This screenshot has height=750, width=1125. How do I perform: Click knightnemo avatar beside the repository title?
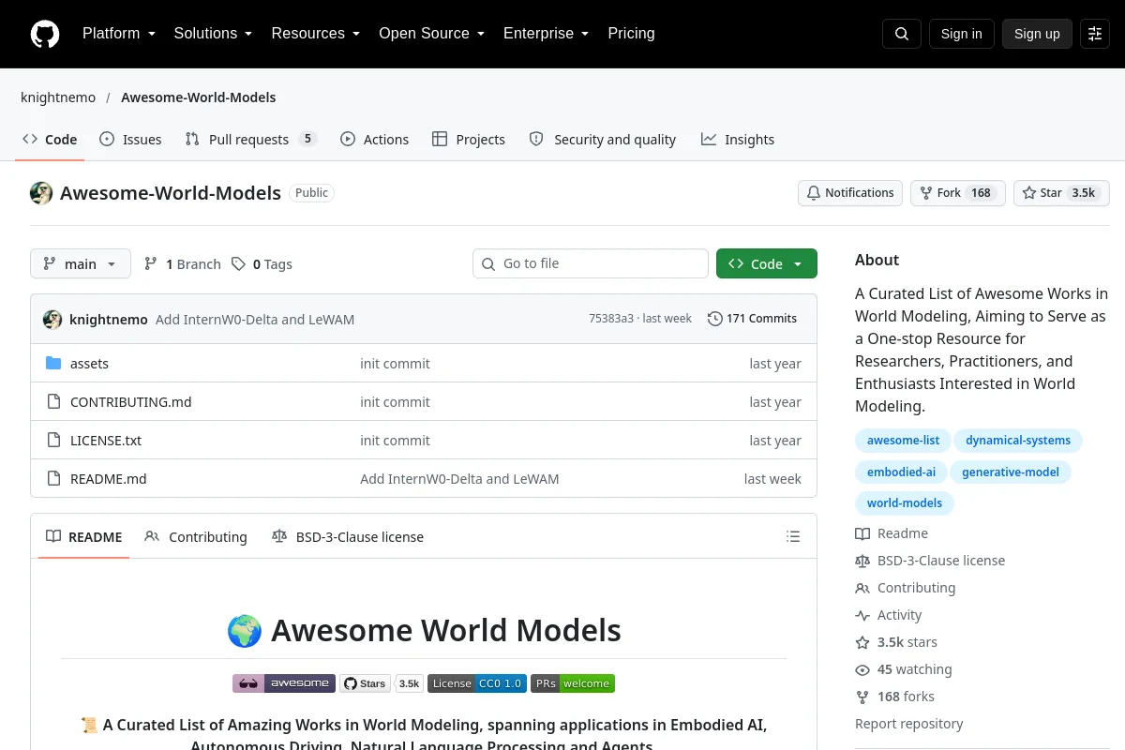41,193
